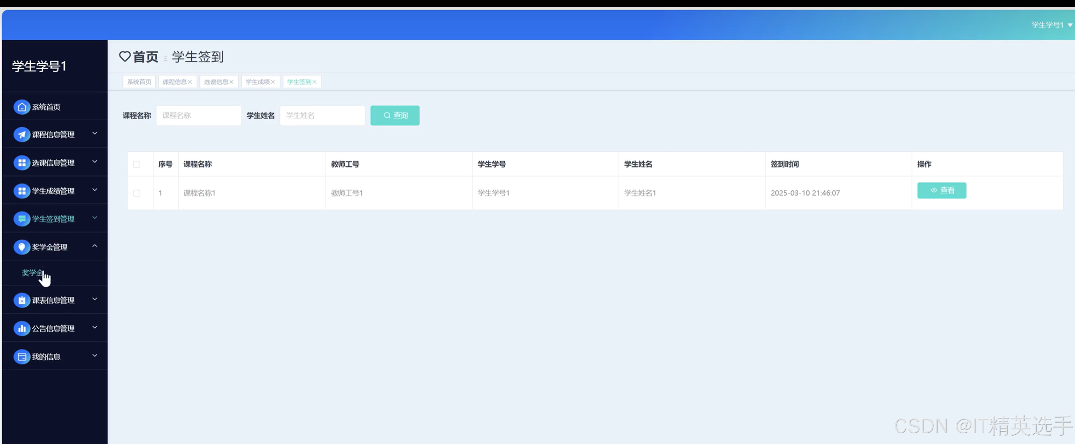This screenshot has height=444, width=1075.
Task: Check the checkbox for row 1
Action: pos(137,193)
